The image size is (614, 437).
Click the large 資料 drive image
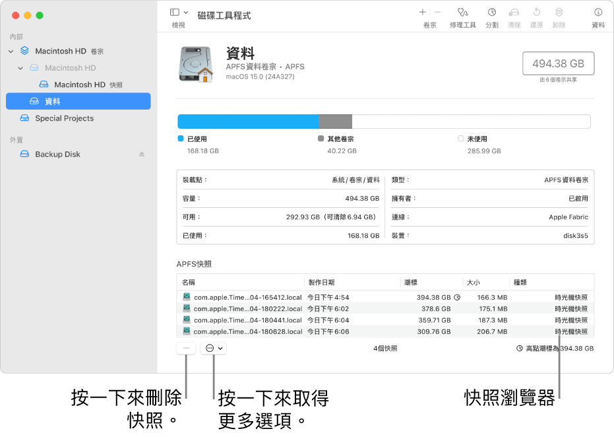click(x=196, y=65)
